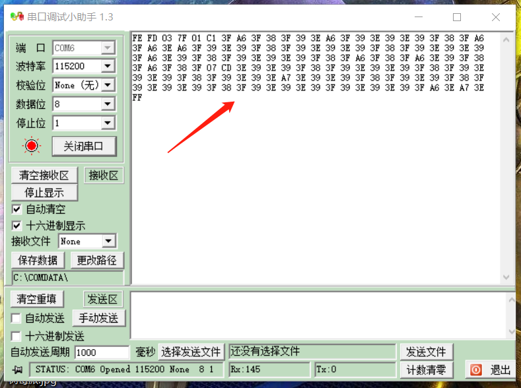Click the 更改路径 button
This screenshot has width=521, height=388.
coord(97,260)
